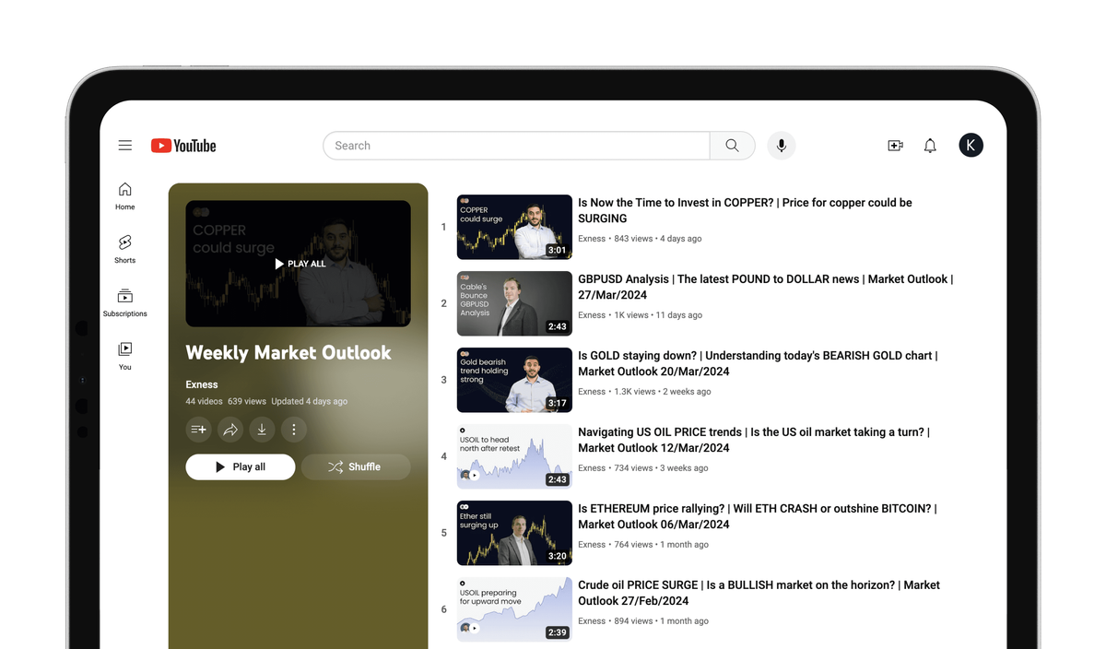Open the Gold bearish trend thumbnail
Screen dimensions: 1106x649
[x=514, y=380]
